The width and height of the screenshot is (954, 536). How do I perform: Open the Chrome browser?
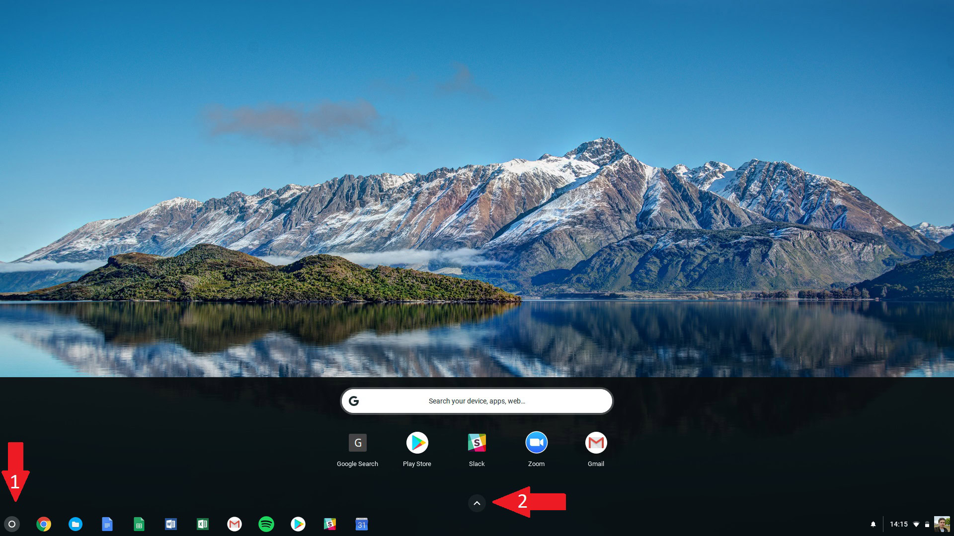[x=44, y=524]
